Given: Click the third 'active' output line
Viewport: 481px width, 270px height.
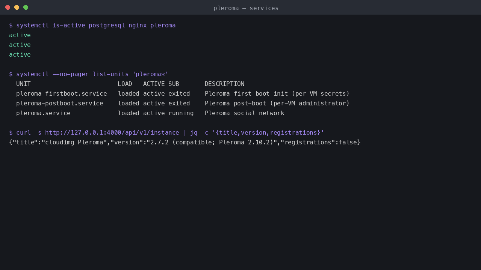Looking at the screenshot, I should (x=20, y=55).
